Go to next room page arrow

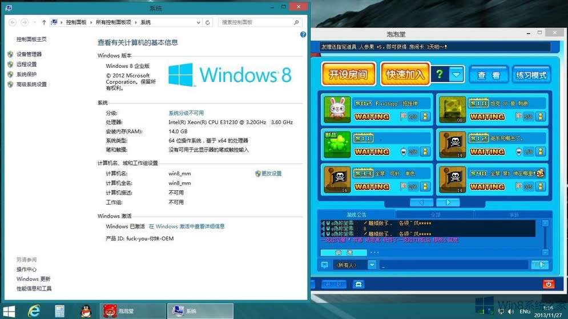coord(448,202)
